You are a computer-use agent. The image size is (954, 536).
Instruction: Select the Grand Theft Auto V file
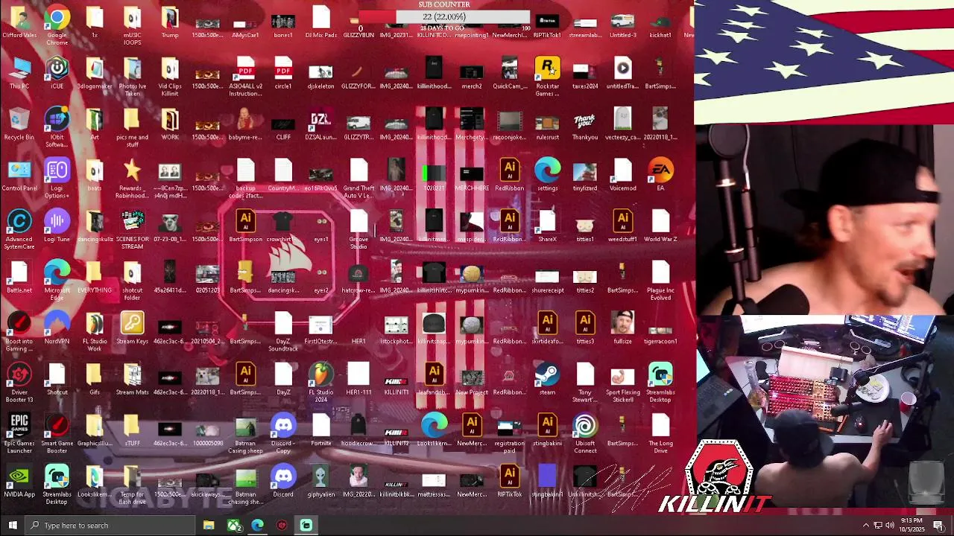(358, 178)
